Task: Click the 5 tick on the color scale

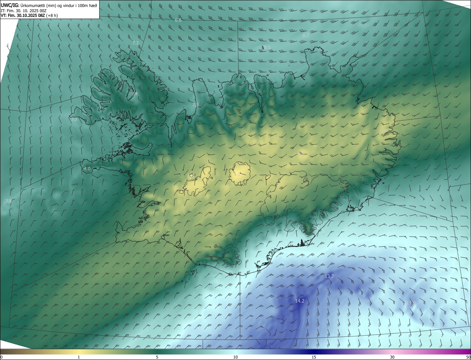Action: [x=157, y=357]
